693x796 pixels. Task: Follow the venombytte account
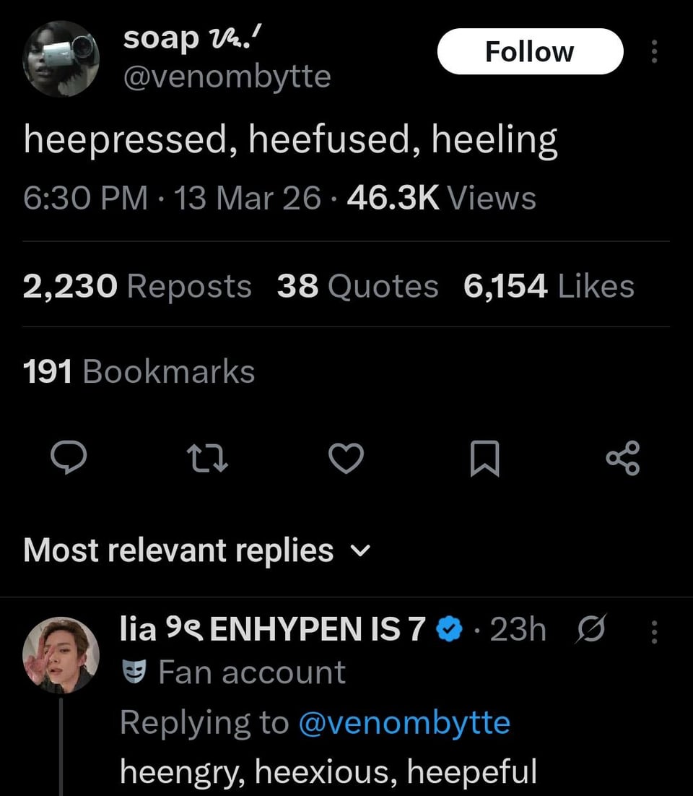(x=530, y=51)
